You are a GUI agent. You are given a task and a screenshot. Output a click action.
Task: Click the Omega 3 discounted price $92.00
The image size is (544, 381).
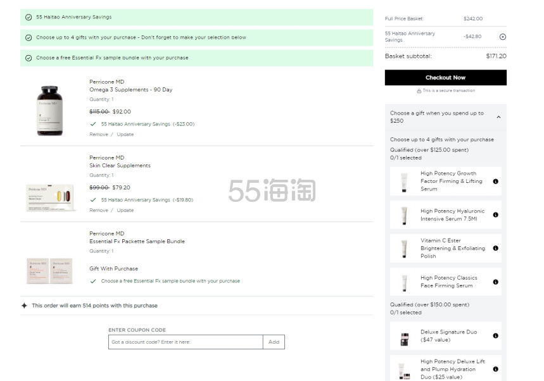pyautogui.click(x=122, y=112)
